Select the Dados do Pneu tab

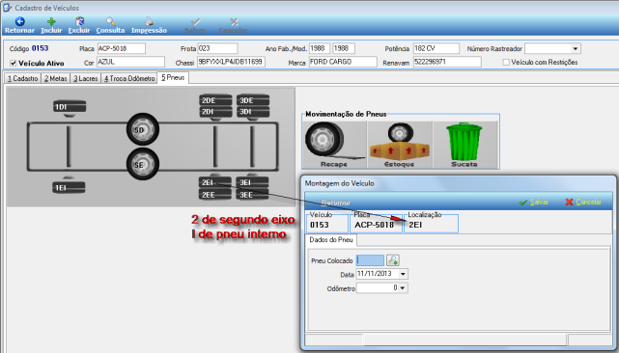click(x=331, y=240)
